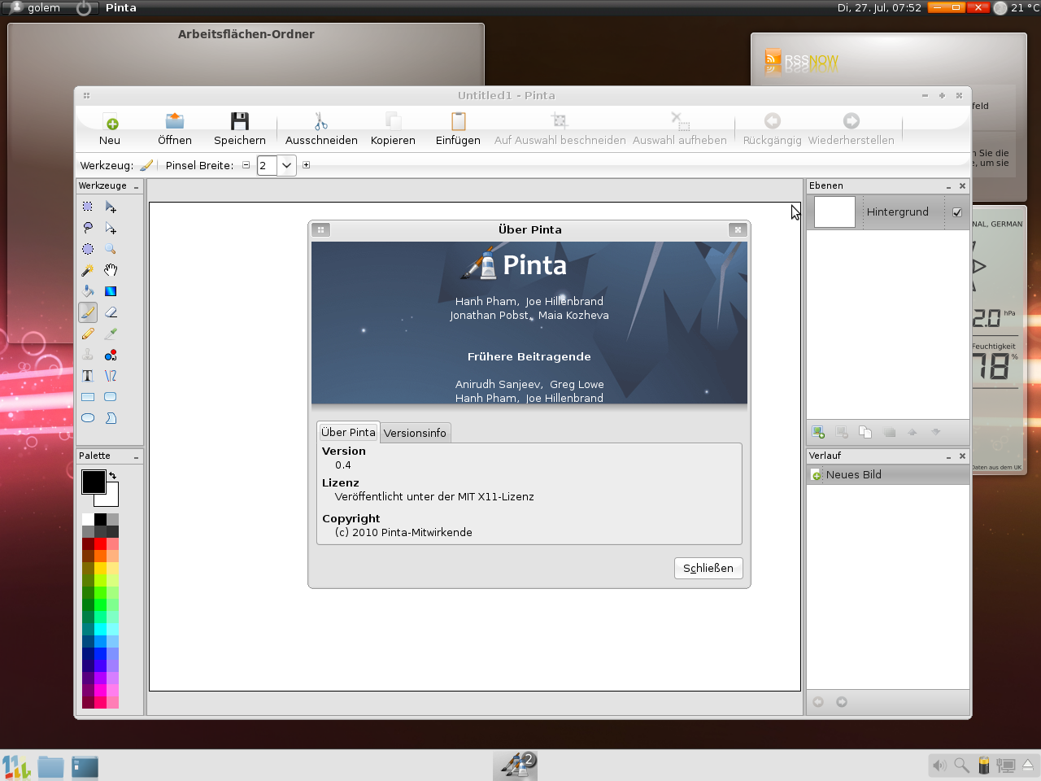Click the Duplicate Layer icon

tap(865, 432)
